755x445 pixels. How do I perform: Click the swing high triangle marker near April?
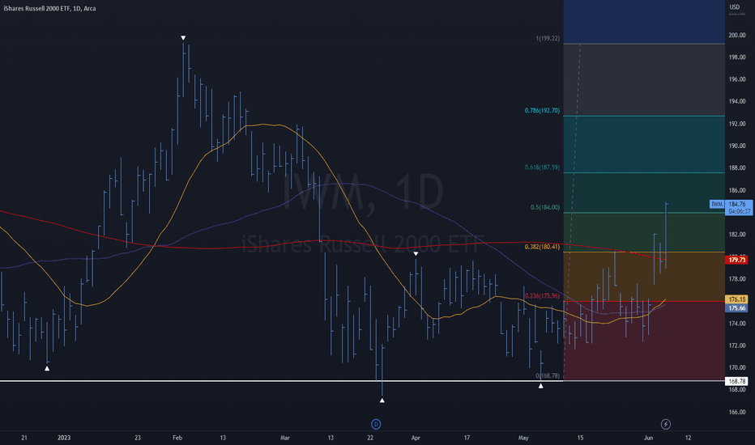[416, 253]
